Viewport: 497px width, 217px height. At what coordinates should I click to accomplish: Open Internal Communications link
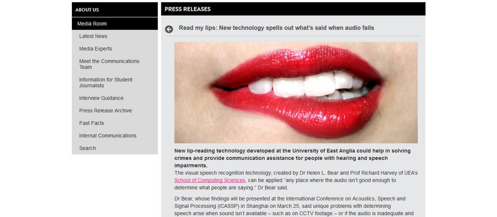(108, 135)
